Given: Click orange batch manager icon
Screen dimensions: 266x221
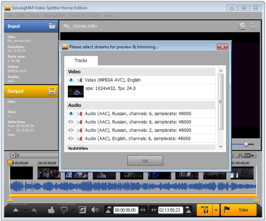Looking at the screenshot, I should (x=205, y=210).
